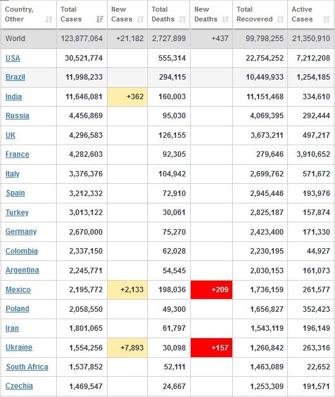Open the Argentina country link
Viewport: 335px width, 397px height.
click(22, 270)
